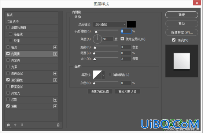
Task: Toggle the 预览 checkbox
Action: 174,40
